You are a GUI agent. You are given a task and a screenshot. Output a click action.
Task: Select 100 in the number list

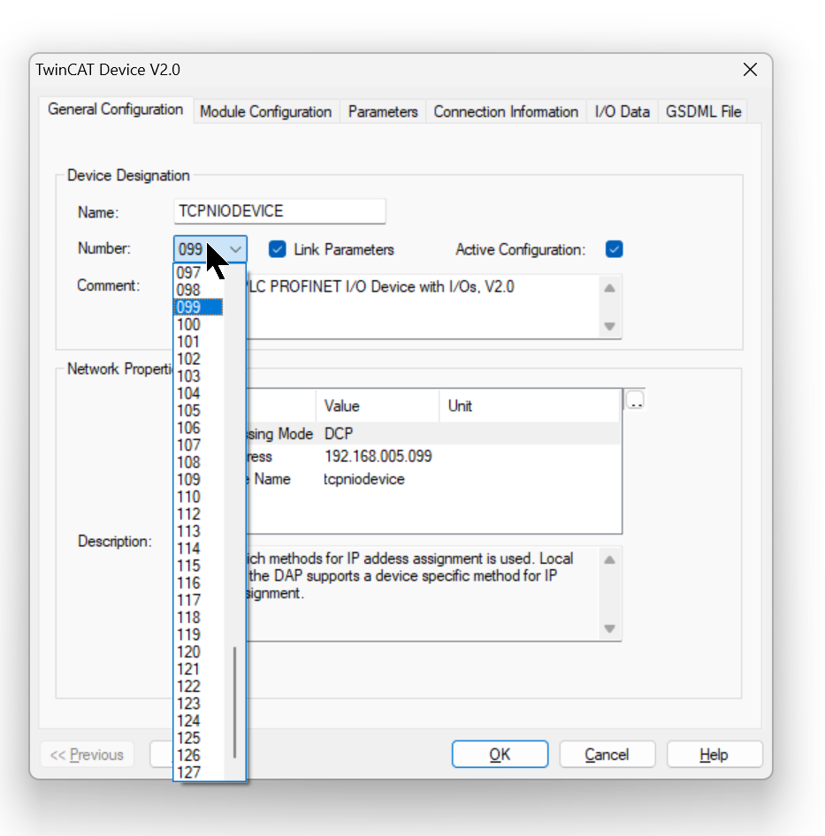tap(198, 324)
